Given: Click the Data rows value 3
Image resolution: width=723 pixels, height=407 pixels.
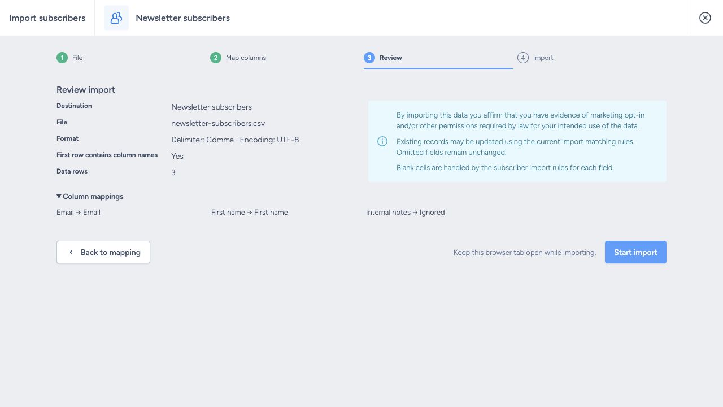Looking at the screenshot, I should click(x=173, y=172).
